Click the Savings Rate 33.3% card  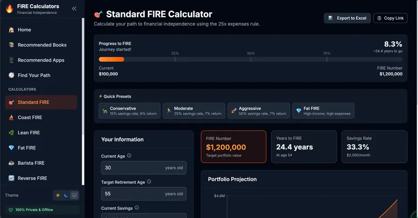point(374,147)
